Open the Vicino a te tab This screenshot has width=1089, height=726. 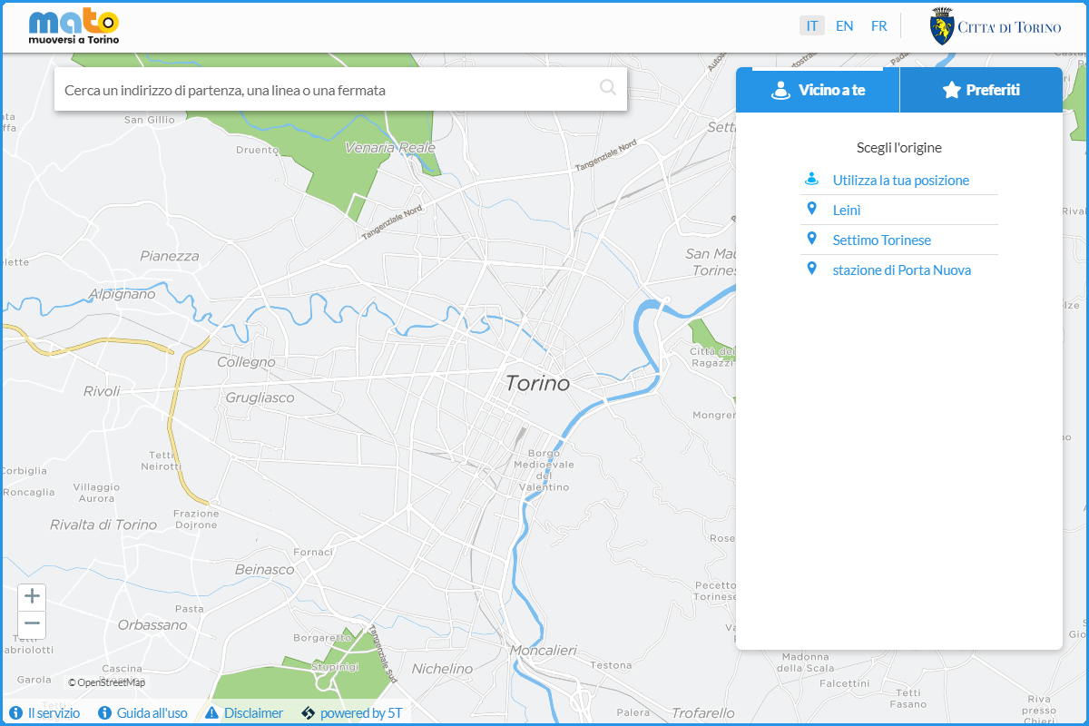pyautogui.click(x=818, y=90)
